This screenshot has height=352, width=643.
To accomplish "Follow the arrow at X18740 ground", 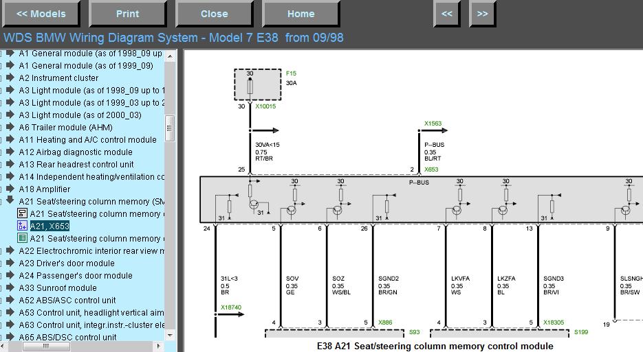I will pos(230,314).
